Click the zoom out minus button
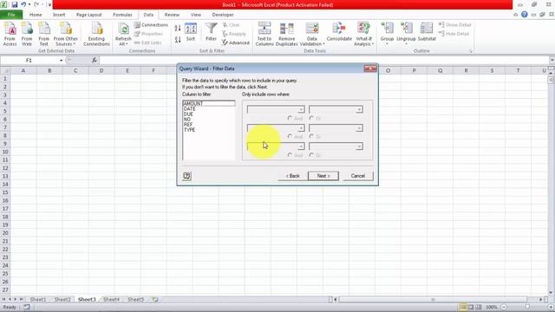The width and height of the screenshot is (555, 312). (x=504, y=307)
